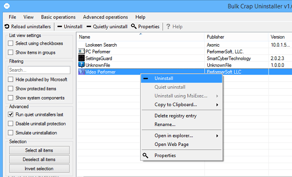Open the Basic operations menu
Screen dimensions: 292x177
tap(58, 17)
